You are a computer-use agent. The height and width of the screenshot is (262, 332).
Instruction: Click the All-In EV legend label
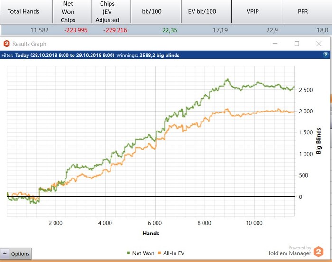click(174, 253)
